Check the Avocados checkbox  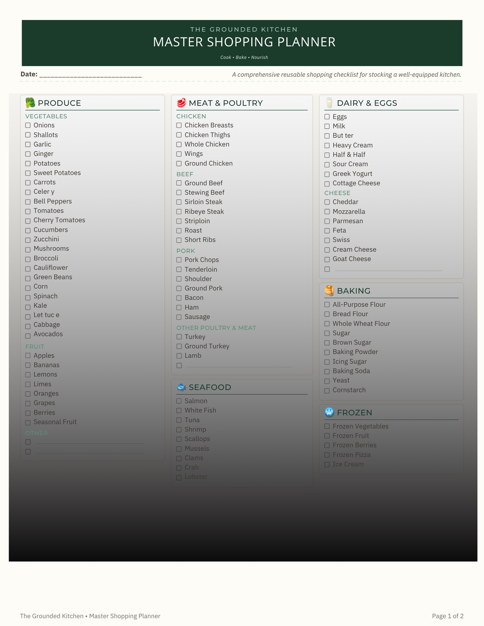(x=28, y=336)
